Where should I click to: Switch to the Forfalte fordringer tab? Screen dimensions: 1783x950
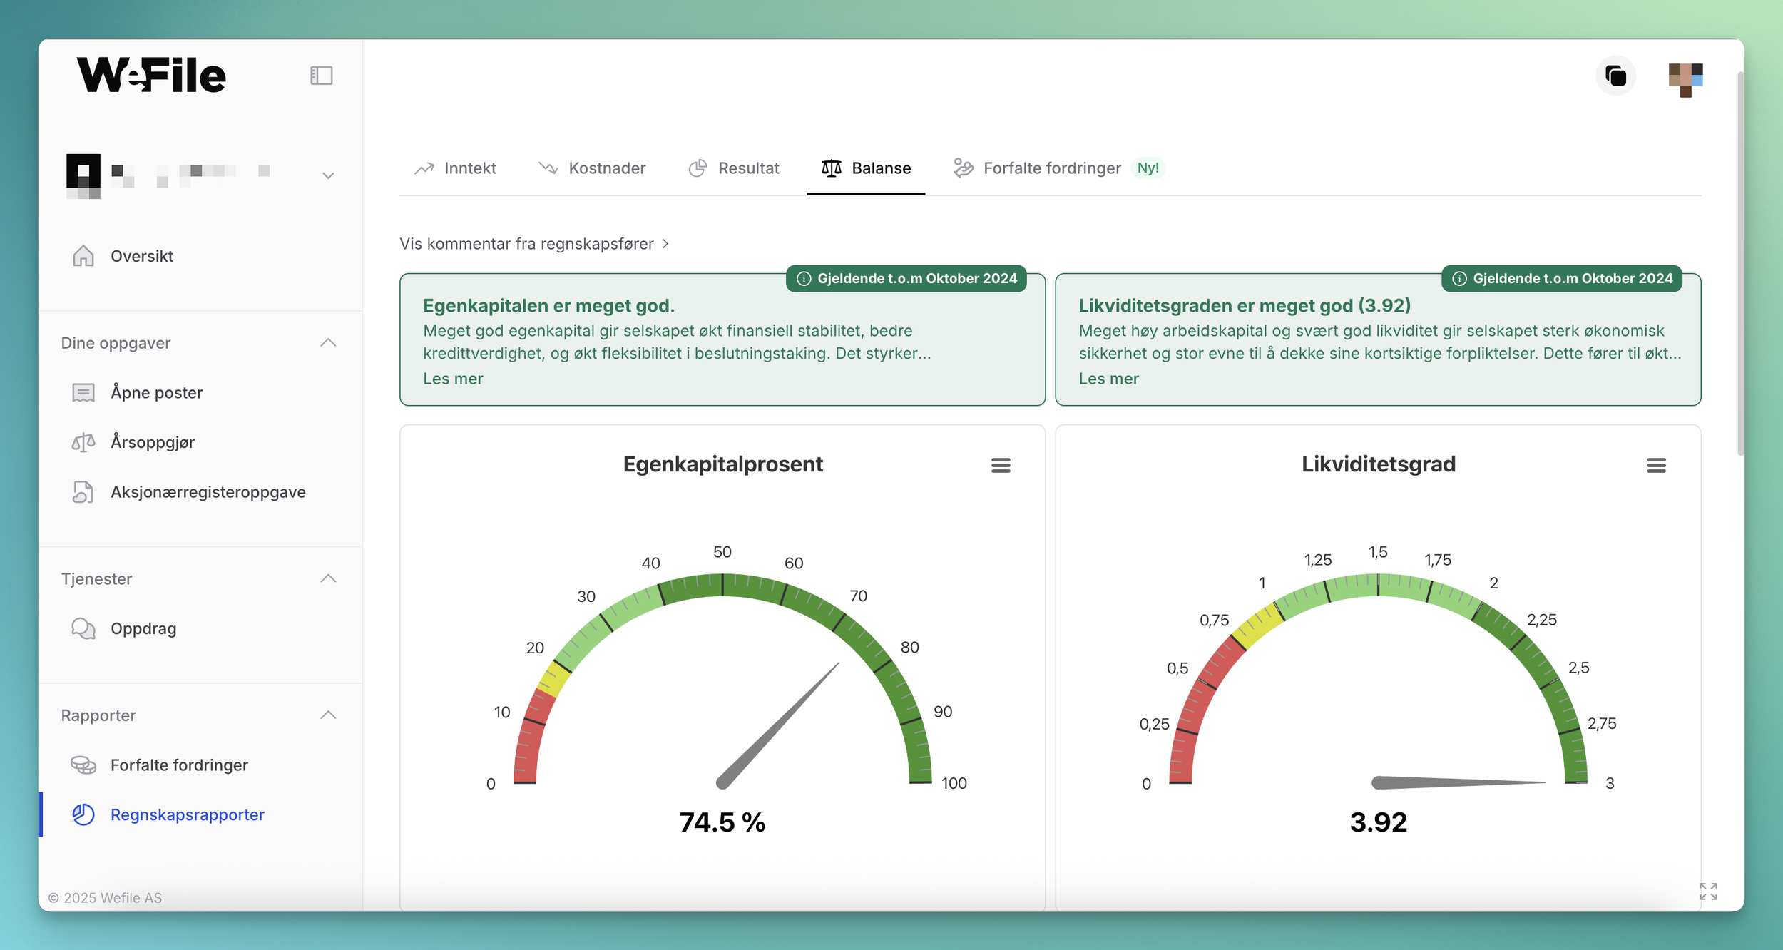coord(1051,168)
